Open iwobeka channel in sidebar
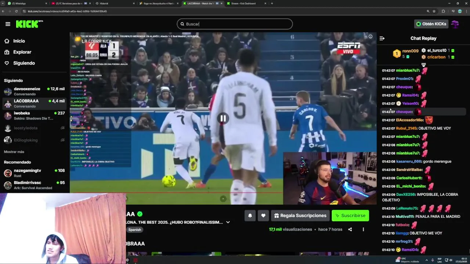Screen dimensions: 470x264 coord(35,115)
